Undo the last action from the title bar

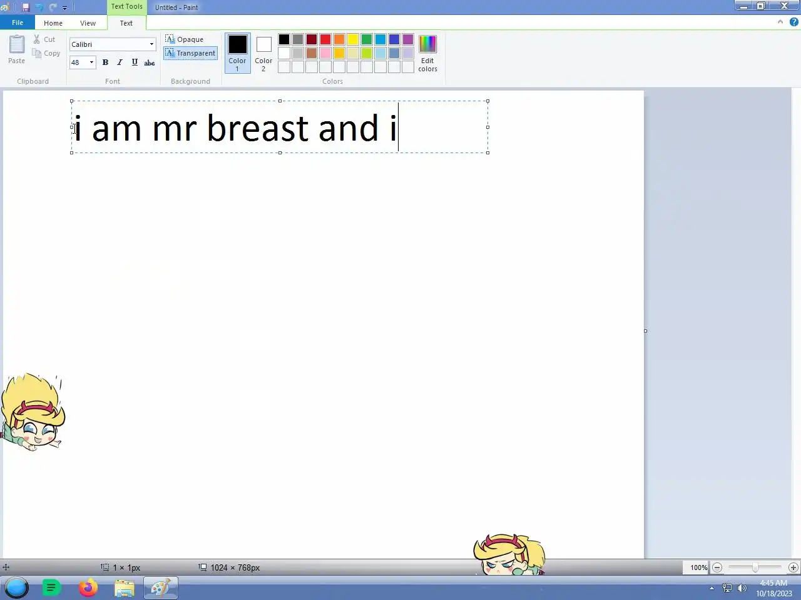click(x=39, y=7)
